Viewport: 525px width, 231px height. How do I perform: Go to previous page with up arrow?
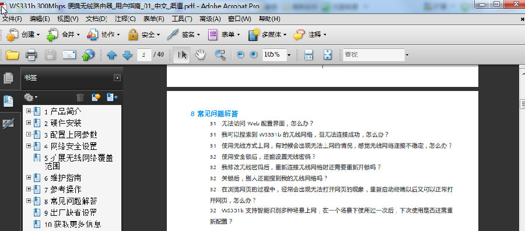tap(111, 55)
